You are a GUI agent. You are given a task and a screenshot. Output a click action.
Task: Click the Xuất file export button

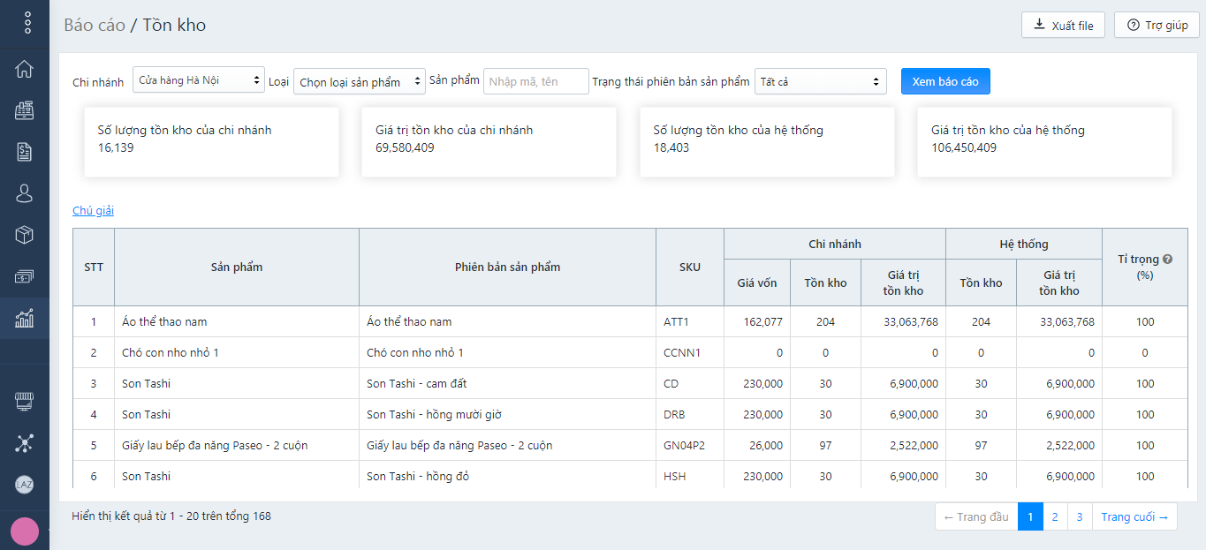point(1063,26)
